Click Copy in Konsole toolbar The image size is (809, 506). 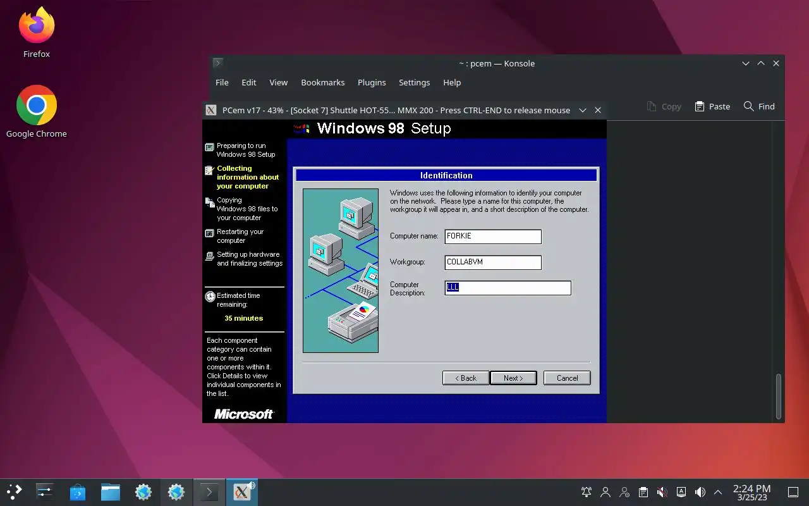pyautogui.click(x=664, y=106)
